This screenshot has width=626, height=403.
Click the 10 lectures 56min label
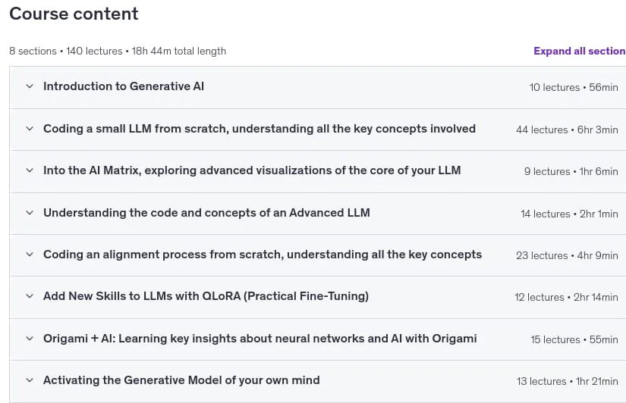(574, 87)
